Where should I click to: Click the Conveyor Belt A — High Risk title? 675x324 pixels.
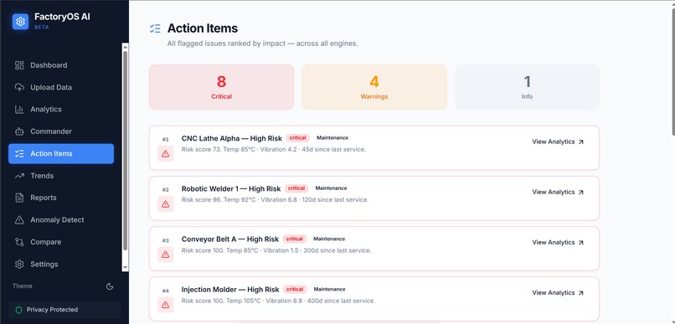click(x=230, y=239)
